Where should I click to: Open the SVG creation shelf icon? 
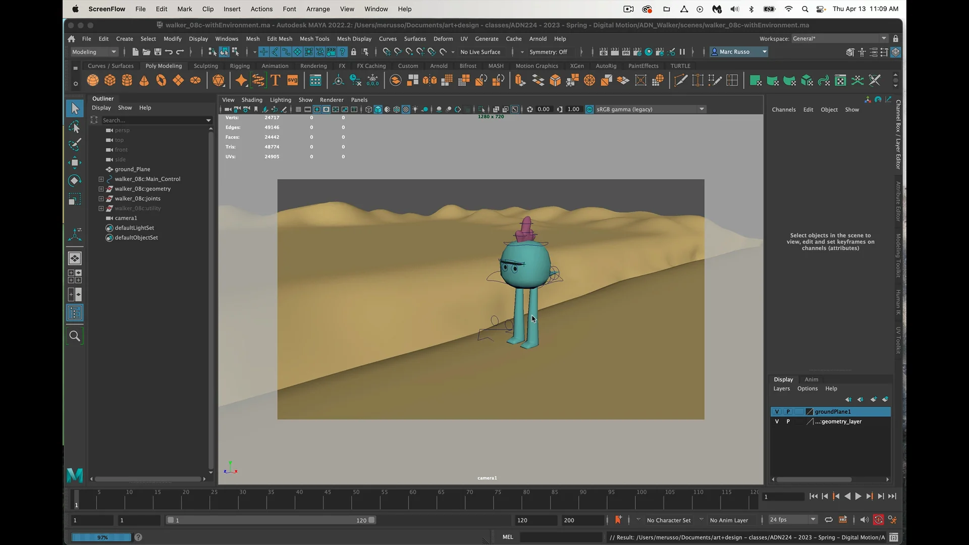(x=293, y=80)
